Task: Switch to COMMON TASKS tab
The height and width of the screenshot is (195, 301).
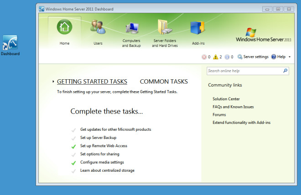Action: [164, 82]
